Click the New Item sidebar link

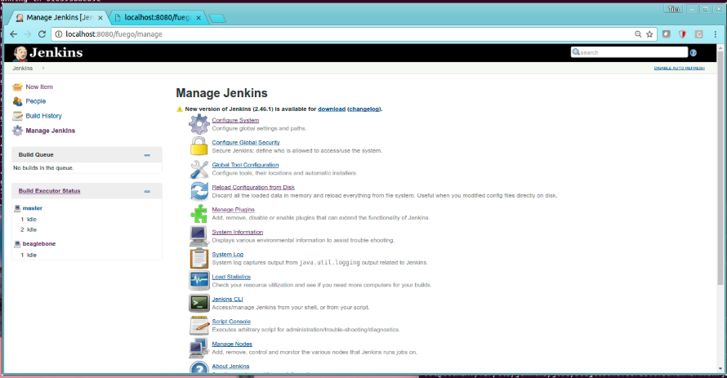39,87
